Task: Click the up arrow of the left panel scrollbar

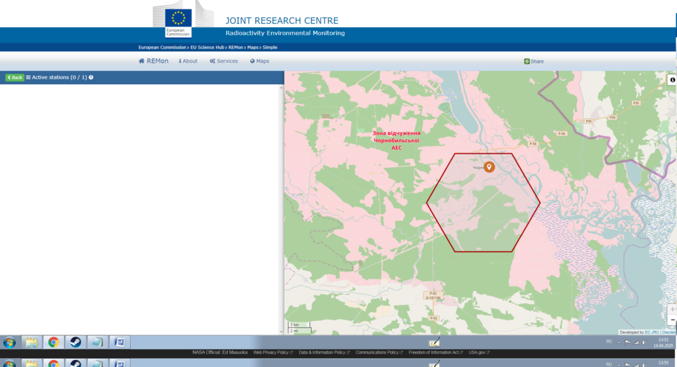Action: (281, 87)
